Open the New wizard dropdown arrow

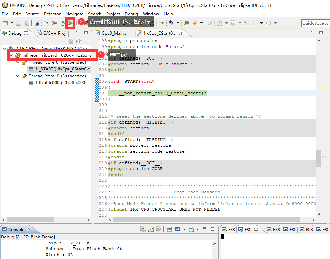click(12, 23)
